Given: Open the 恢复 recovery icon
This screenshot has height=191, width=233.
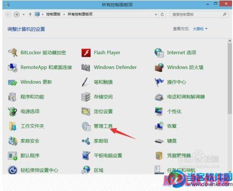Looking at the screenshot, I should [159, 126].
